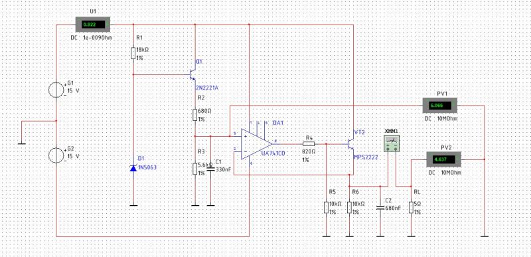The height and width of the screenshot is (257, 531).
Task: Select the C2 680nF capacitor
Action: click(380, 207)
